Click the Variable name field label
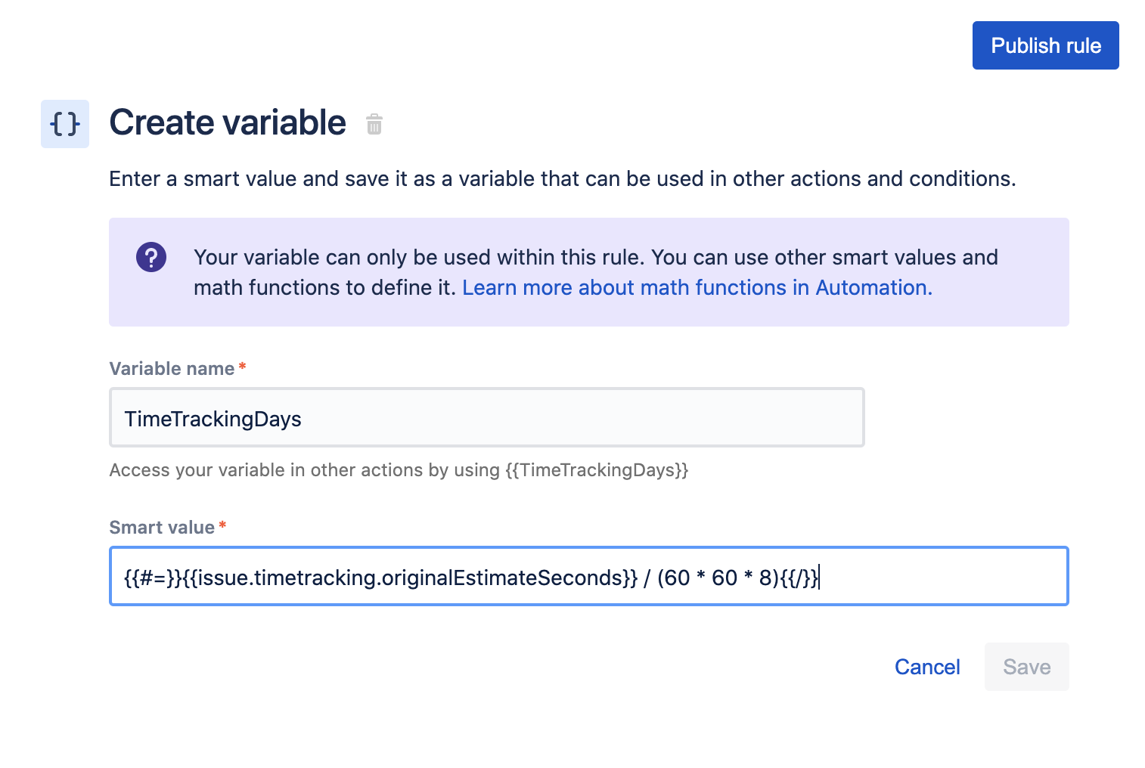The height and width of the screenshot is (768, 1145). point(172,369)
